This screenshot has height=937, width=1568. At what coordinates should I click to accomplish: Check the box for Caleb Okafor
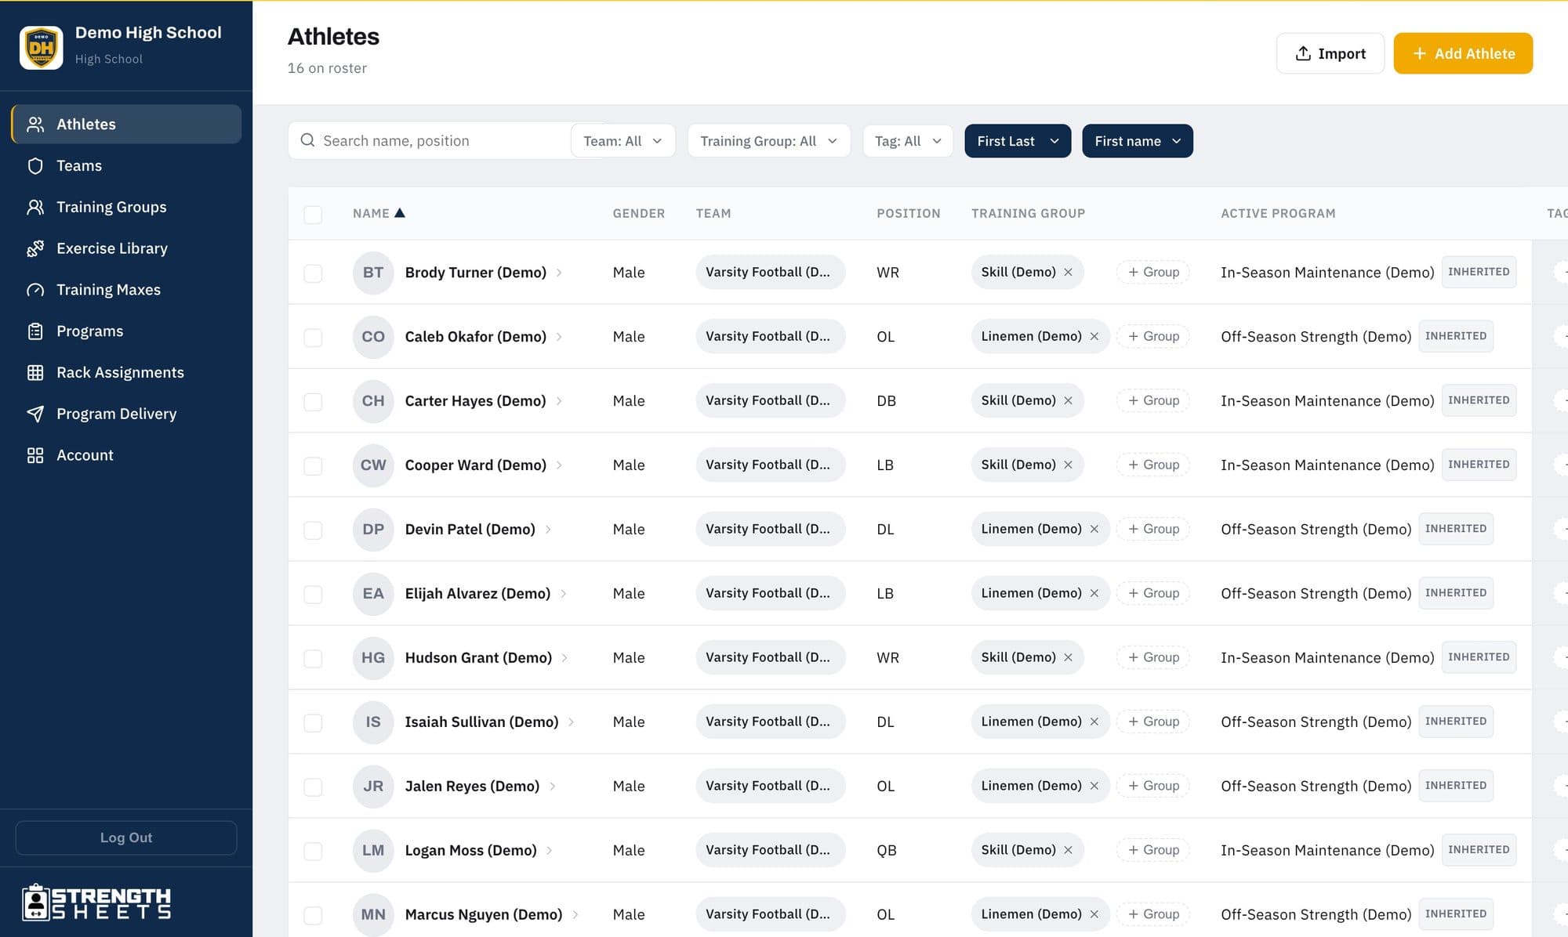pyautogui.click(x=313, y=338)
